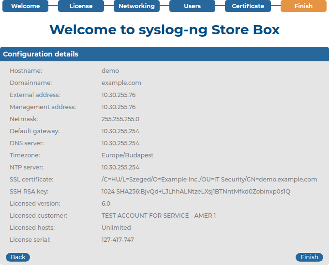The width and height of the screenshot is (329, 265).
Task: Click licensed version value 6.0
Action: pyautogui.click(x=106, y=204)
